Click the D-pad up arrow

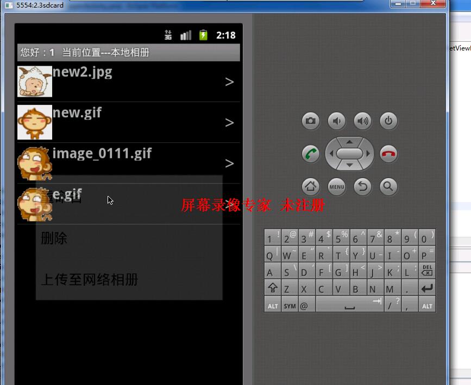(x=349, y=142)
